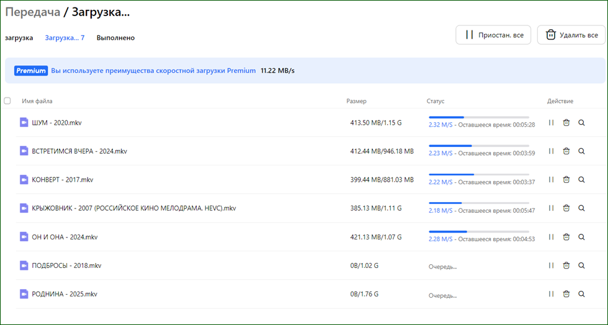
Task: Pause the ОН И ОНА - 2024.mkv download
Action: pos(551,236)
